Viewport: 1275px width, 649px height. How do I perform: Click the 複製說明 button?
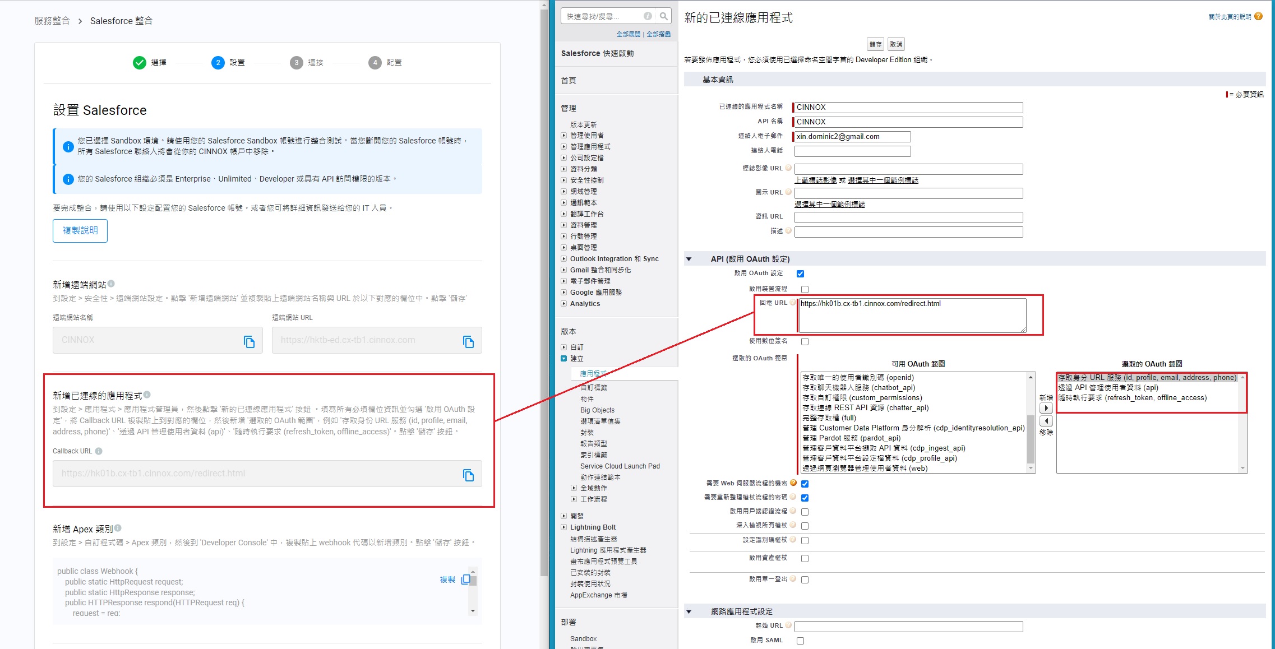(80, 230)
